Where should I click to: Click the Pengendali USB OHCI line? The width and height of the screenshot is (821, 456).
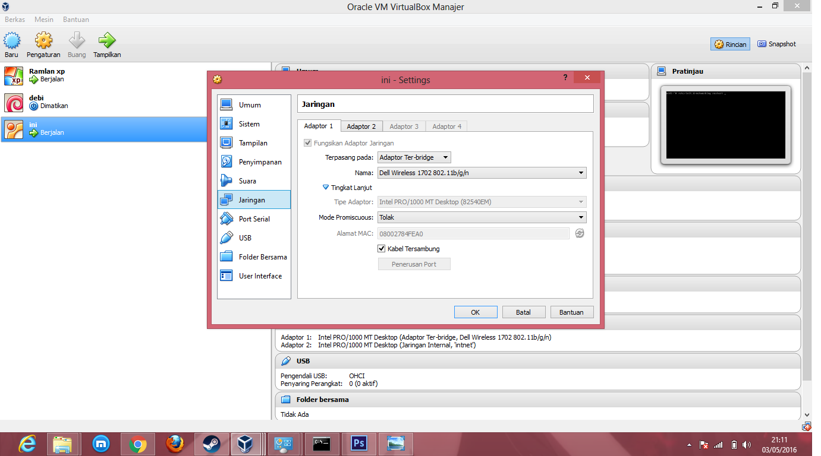(x=322, y=376)
